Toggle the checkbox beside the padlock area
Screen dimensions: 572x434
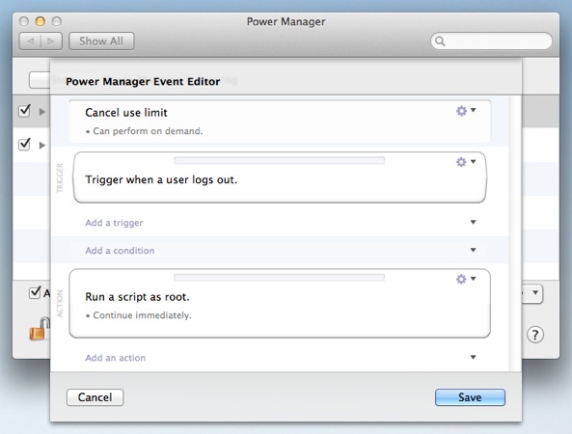(x=35, y=292)
